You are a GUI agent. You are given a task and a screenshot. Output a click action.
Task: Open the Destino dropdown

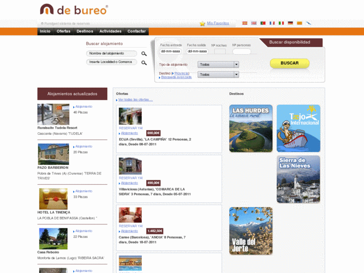tap(218, 75)
